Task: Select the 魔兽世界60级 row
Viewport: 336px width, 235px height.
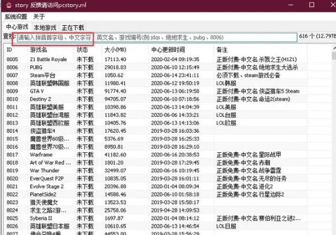Action: [x=156, y=139]
